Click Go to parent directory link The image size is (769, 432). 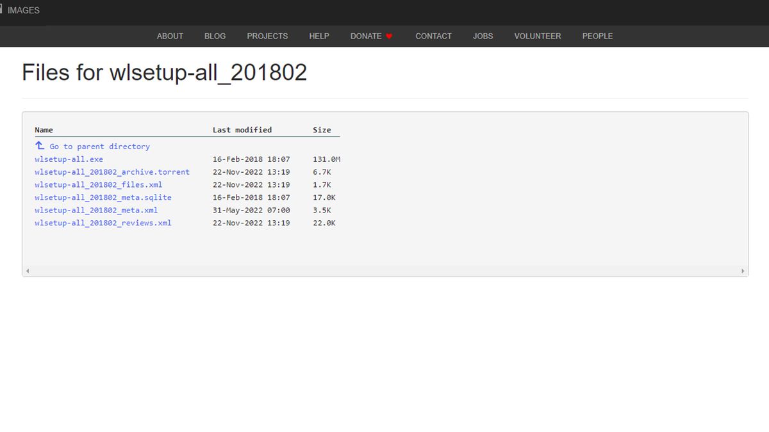pos(99,147)
